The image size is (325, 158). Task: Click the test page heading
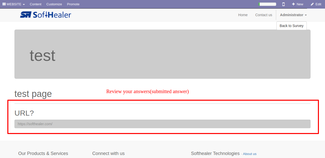(x=33, y=94)
